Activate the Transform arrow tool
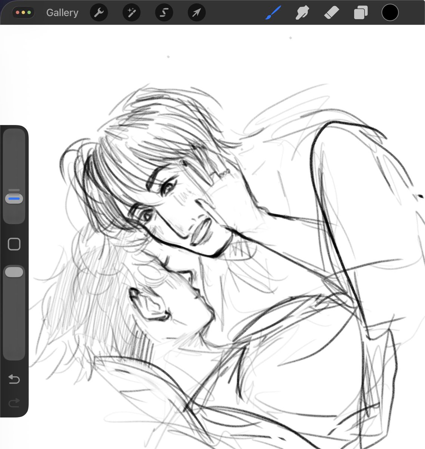 (196, 13)
